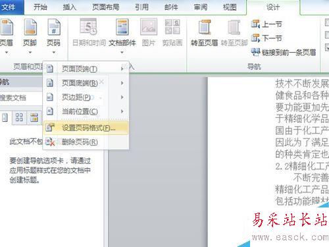Click the 页码 page number icon
This screenshot has height=247, width=329.
pos(53,27)
